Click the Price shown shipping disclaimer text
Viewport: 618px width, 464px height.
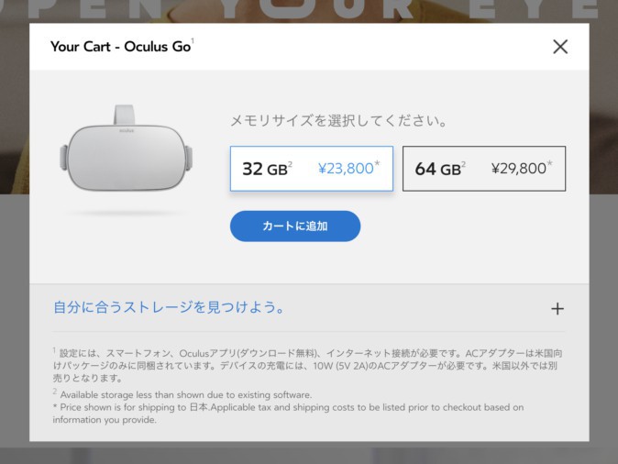pyautogui.click(x=288, y=413)
